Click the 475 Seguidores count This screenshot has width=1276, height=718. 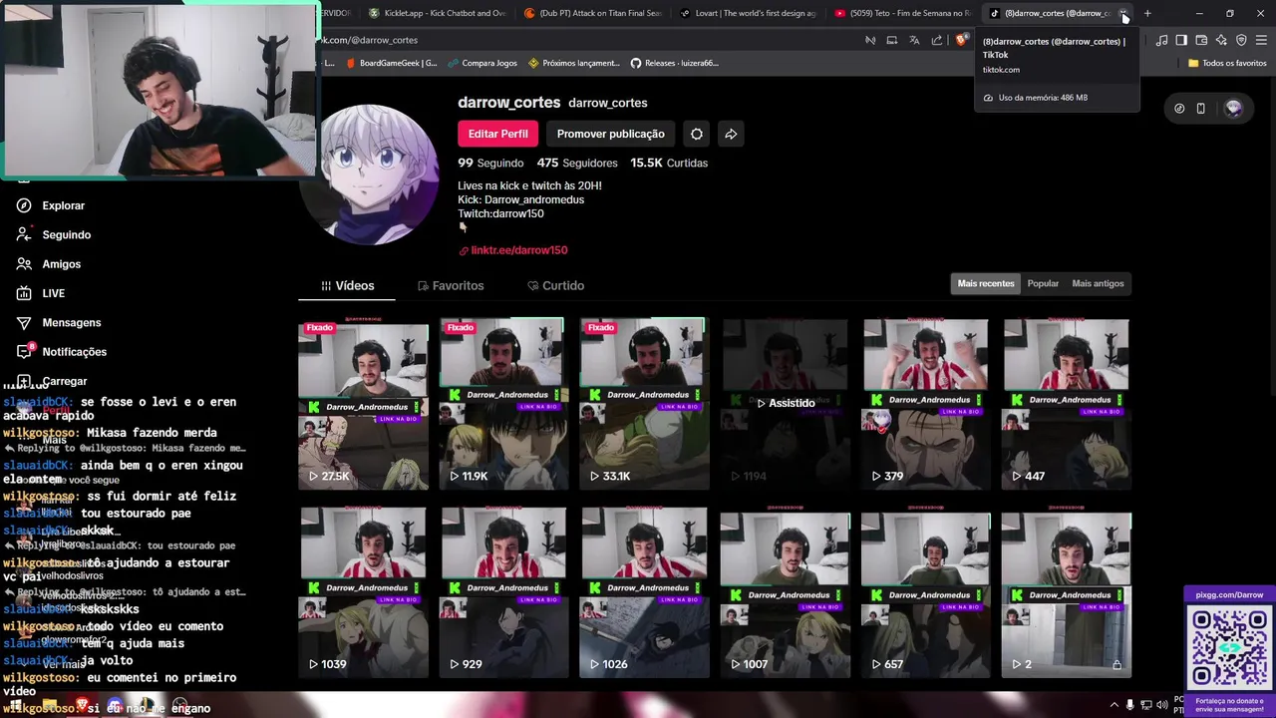(x=577, y=163)
